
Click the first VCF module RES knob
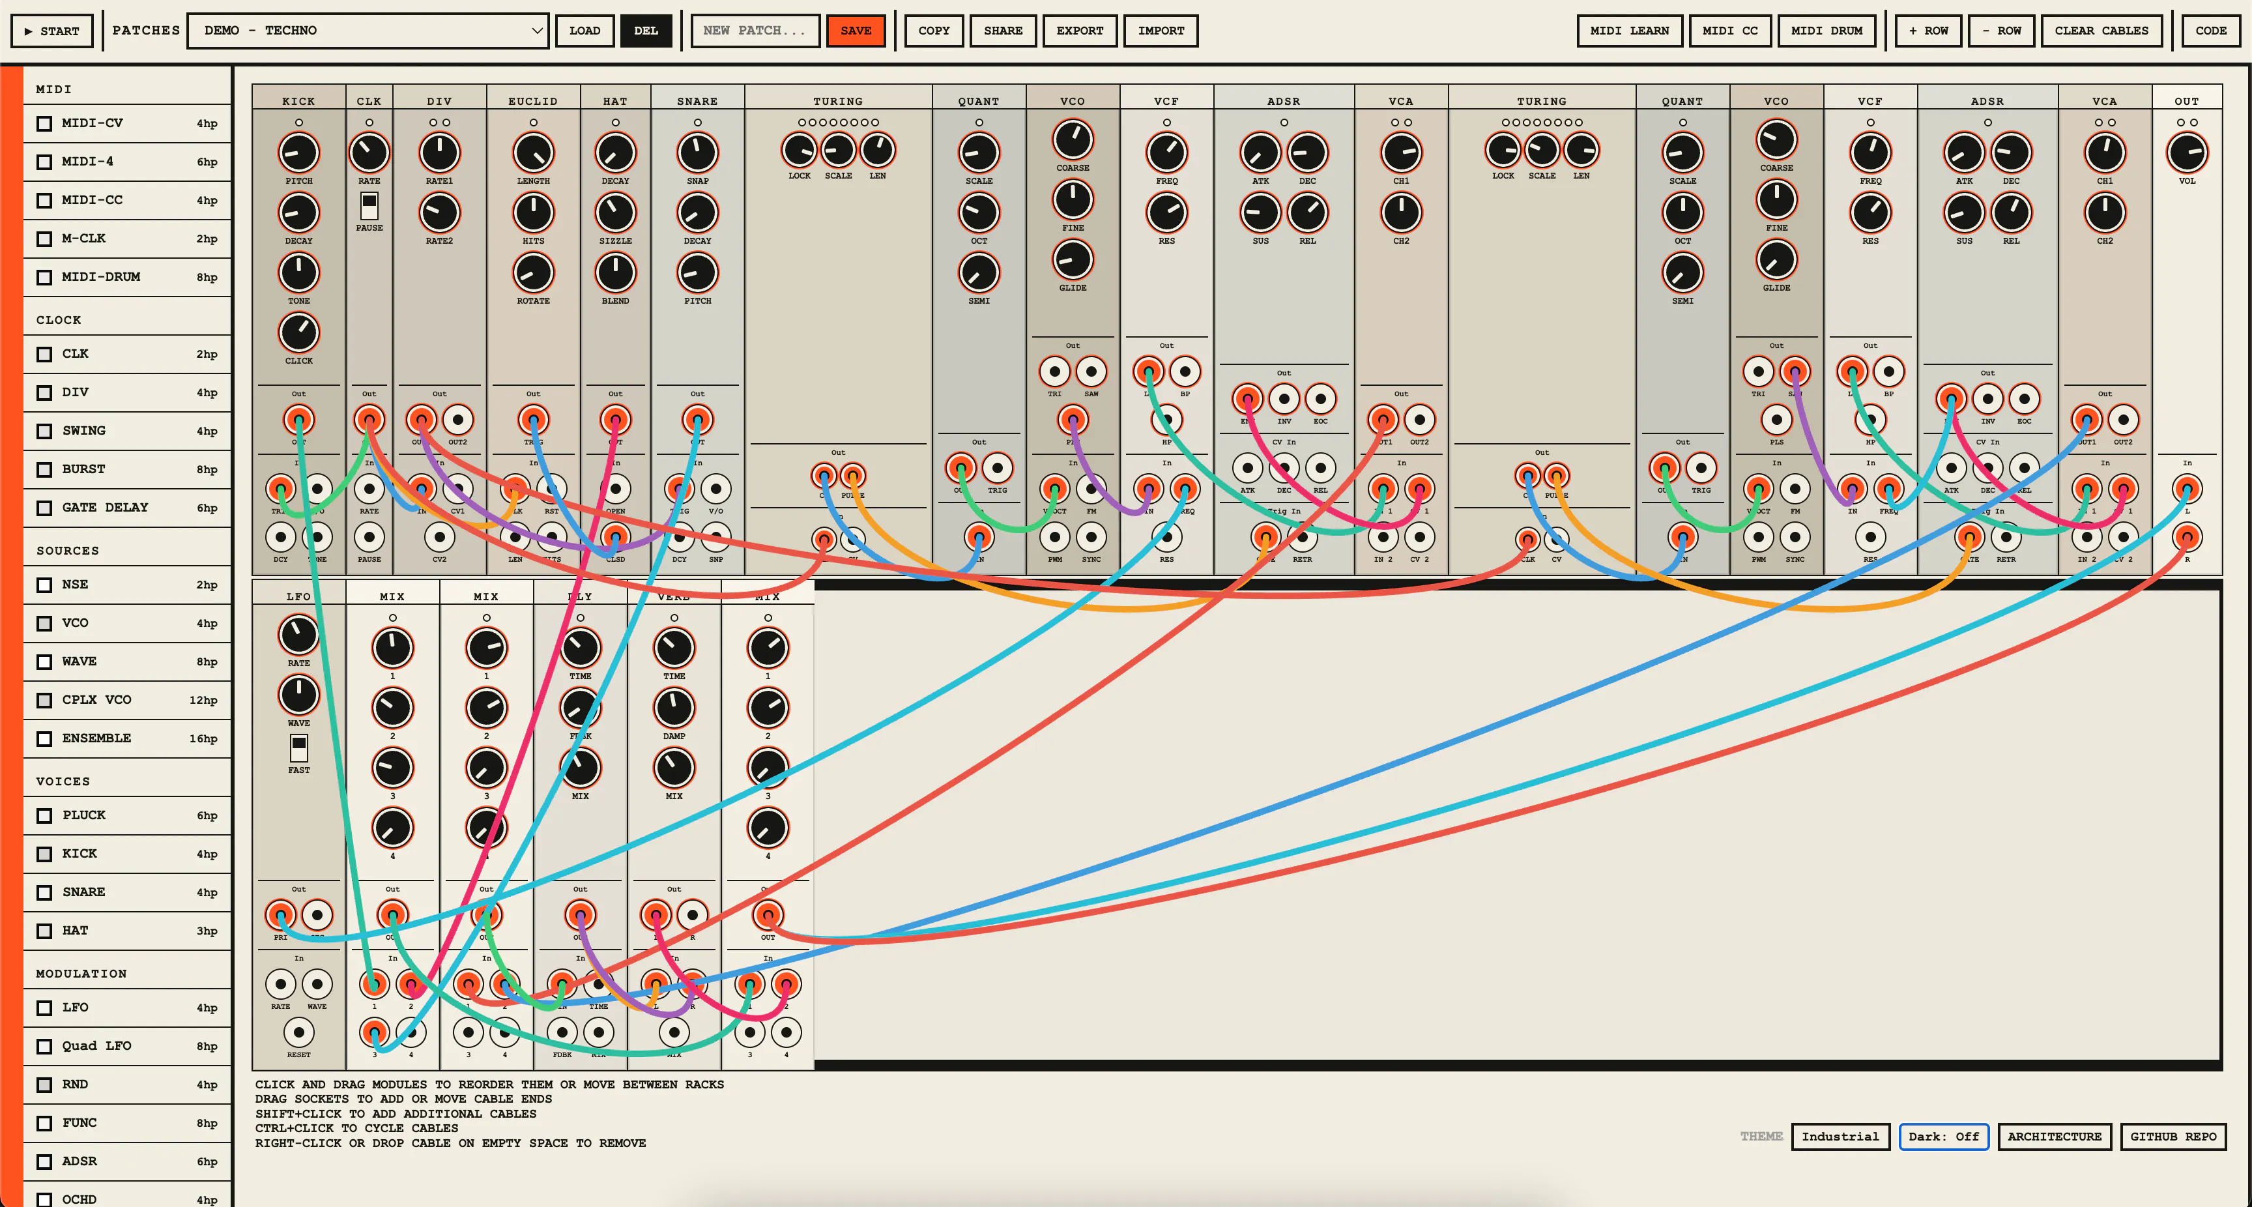pos(1167,212)
